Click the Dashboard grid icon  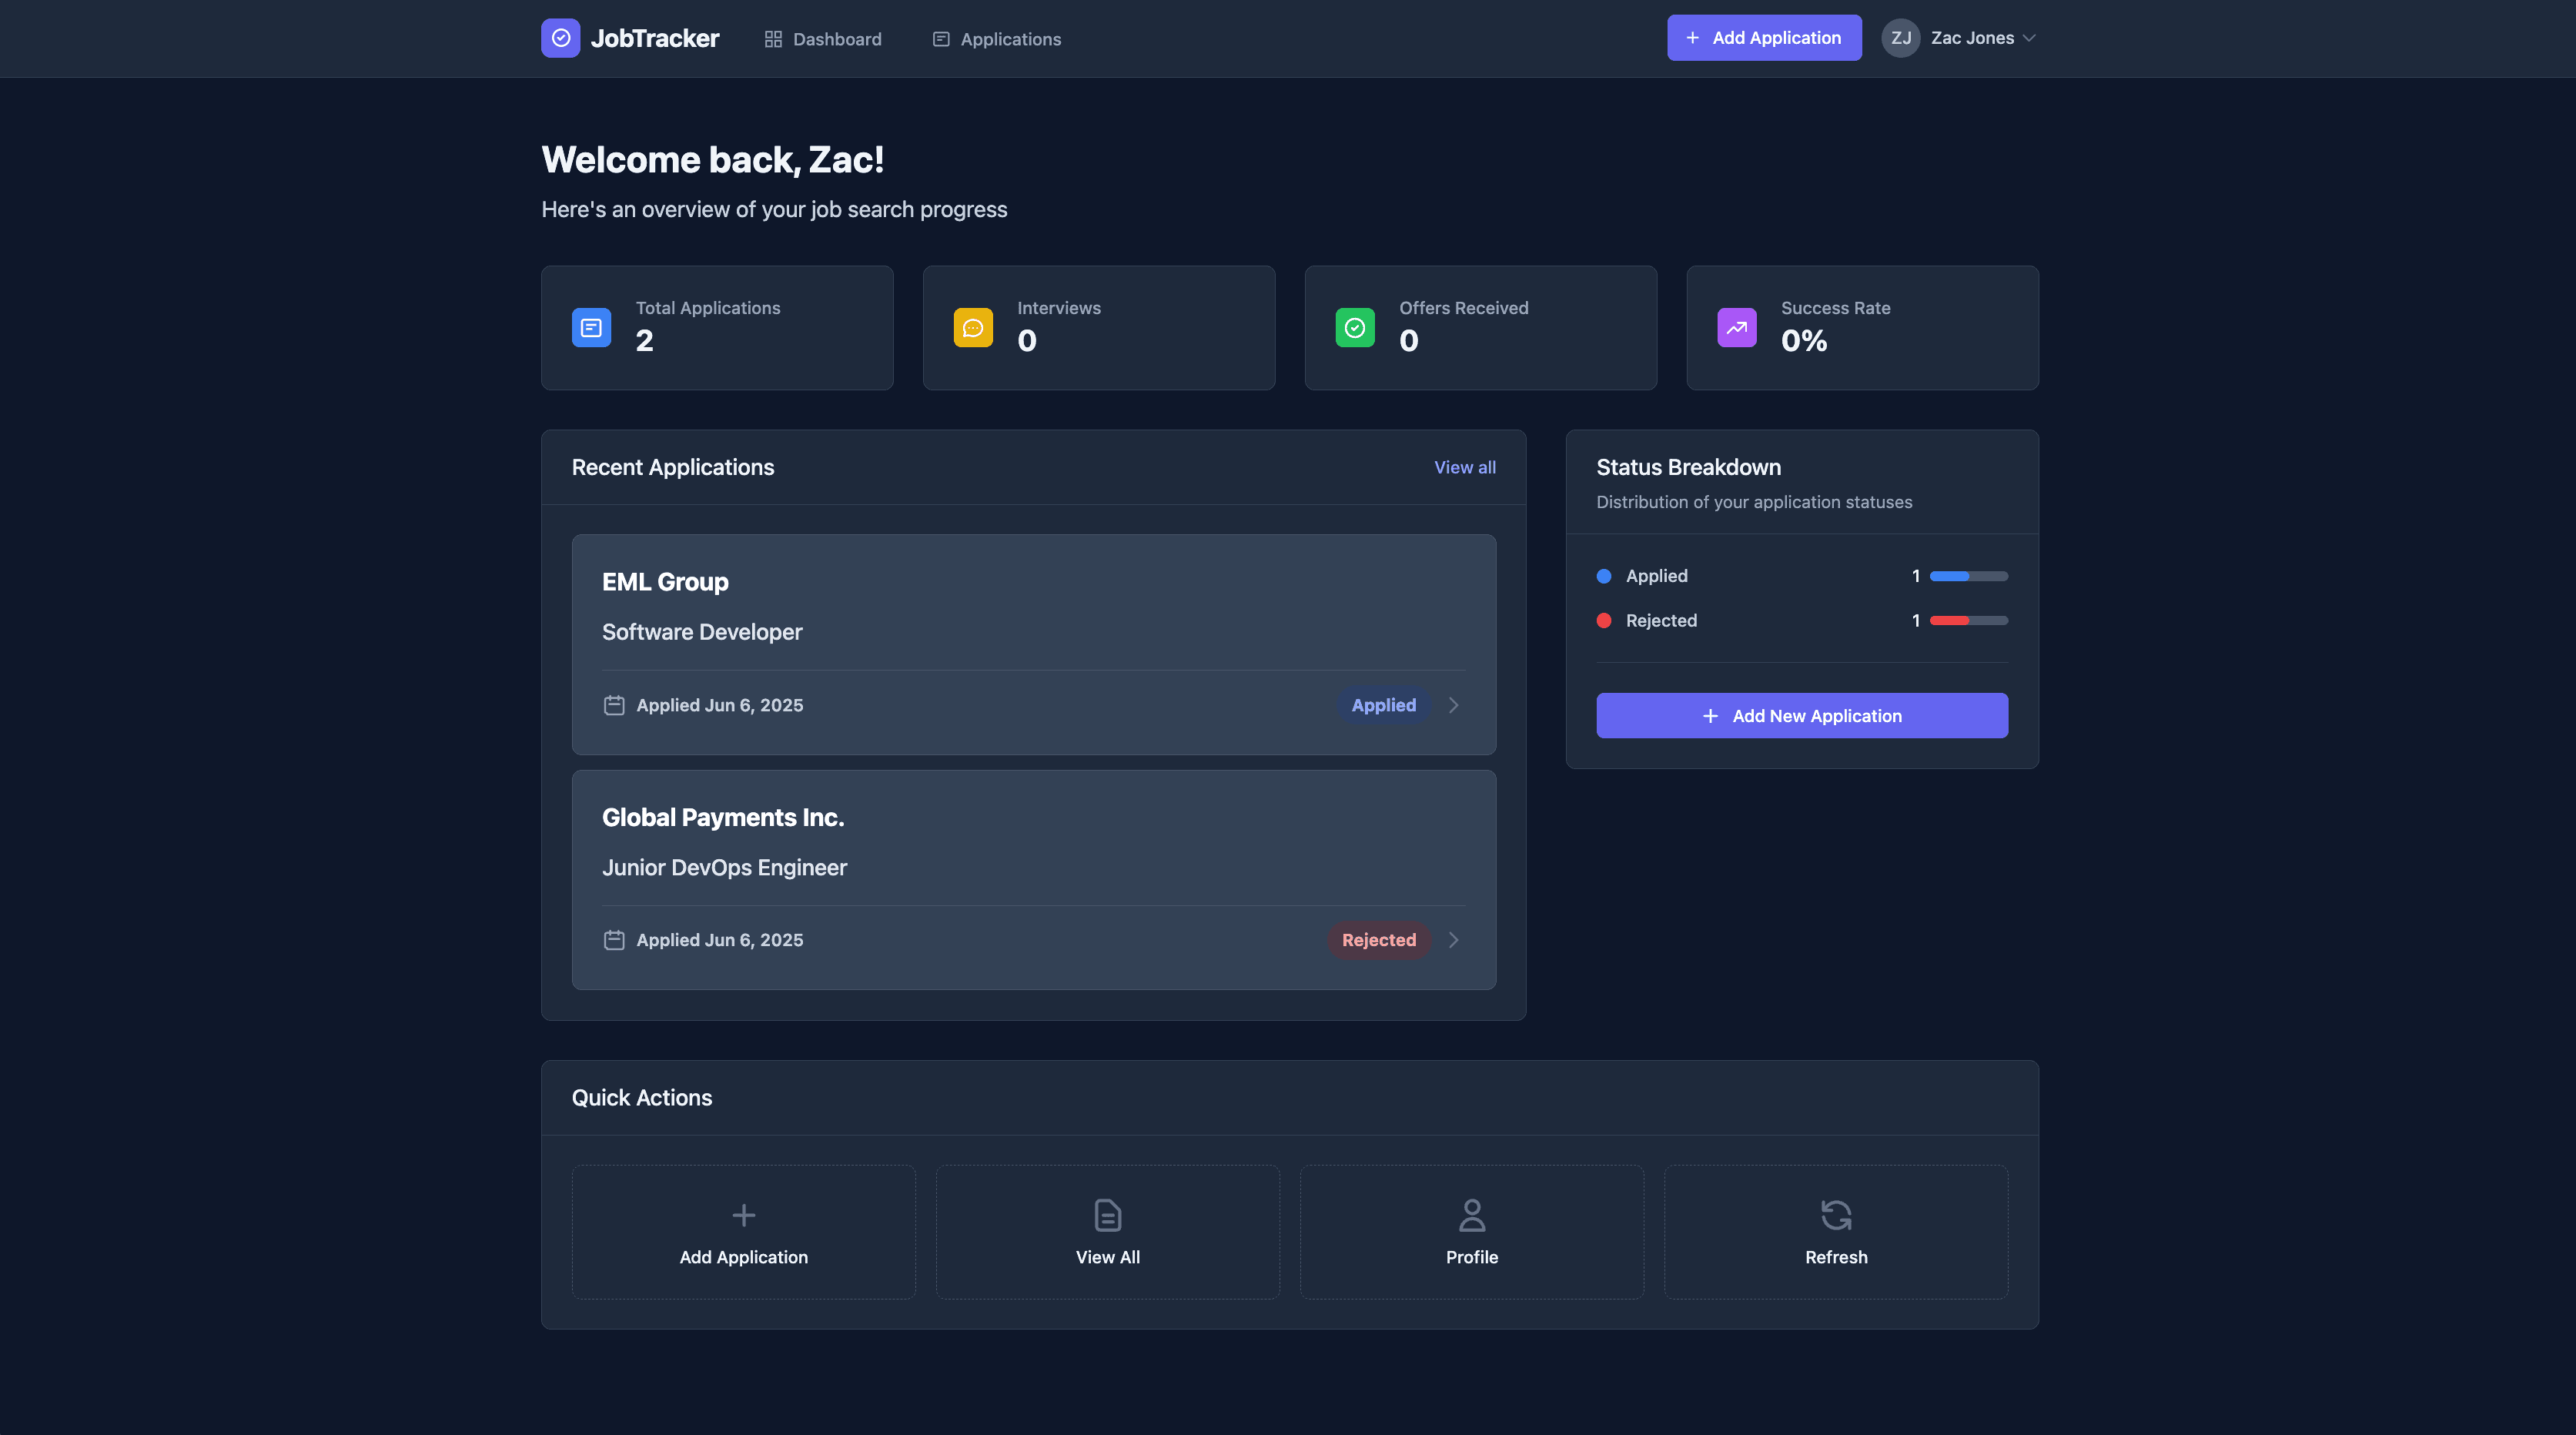tap(772, 39)
